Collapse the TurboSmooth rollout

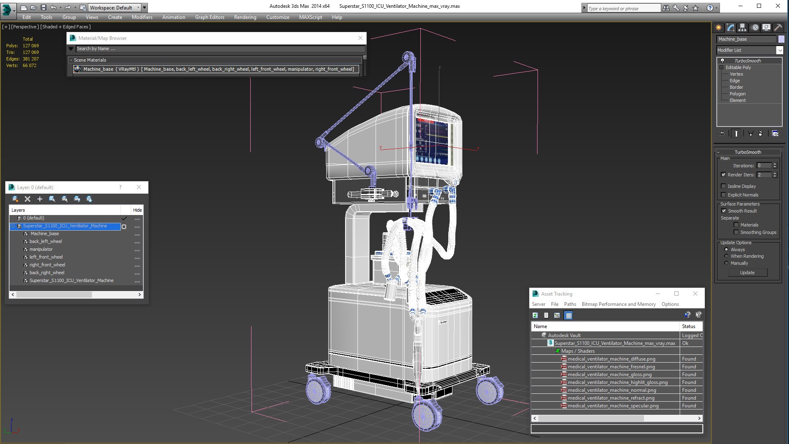[718, 152]
